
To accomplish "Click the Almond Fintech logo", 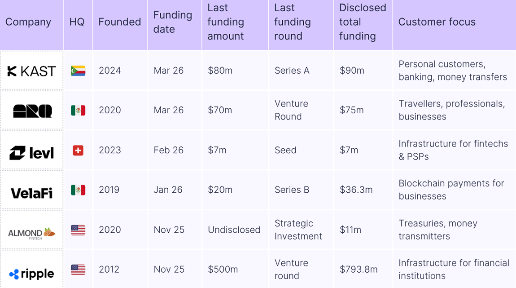I will pyautogui.click(x=32, y=233).
